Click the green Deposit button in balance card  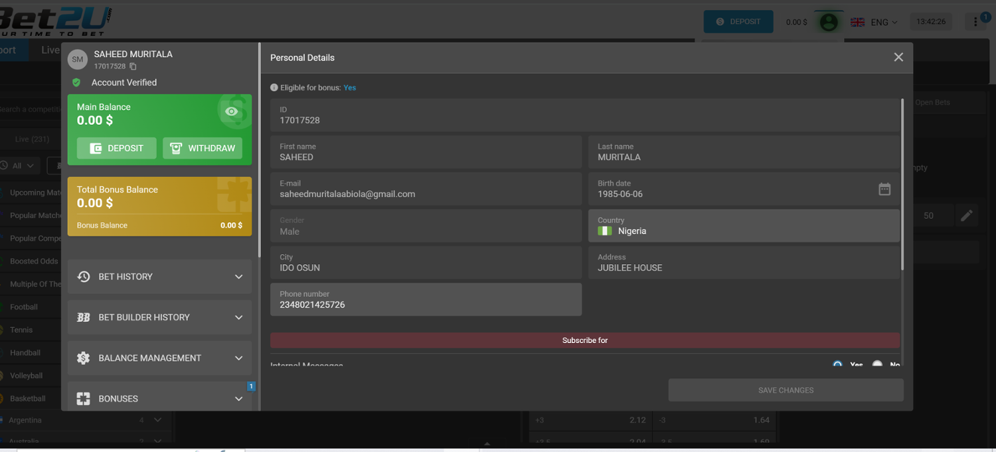coord(117,148)
